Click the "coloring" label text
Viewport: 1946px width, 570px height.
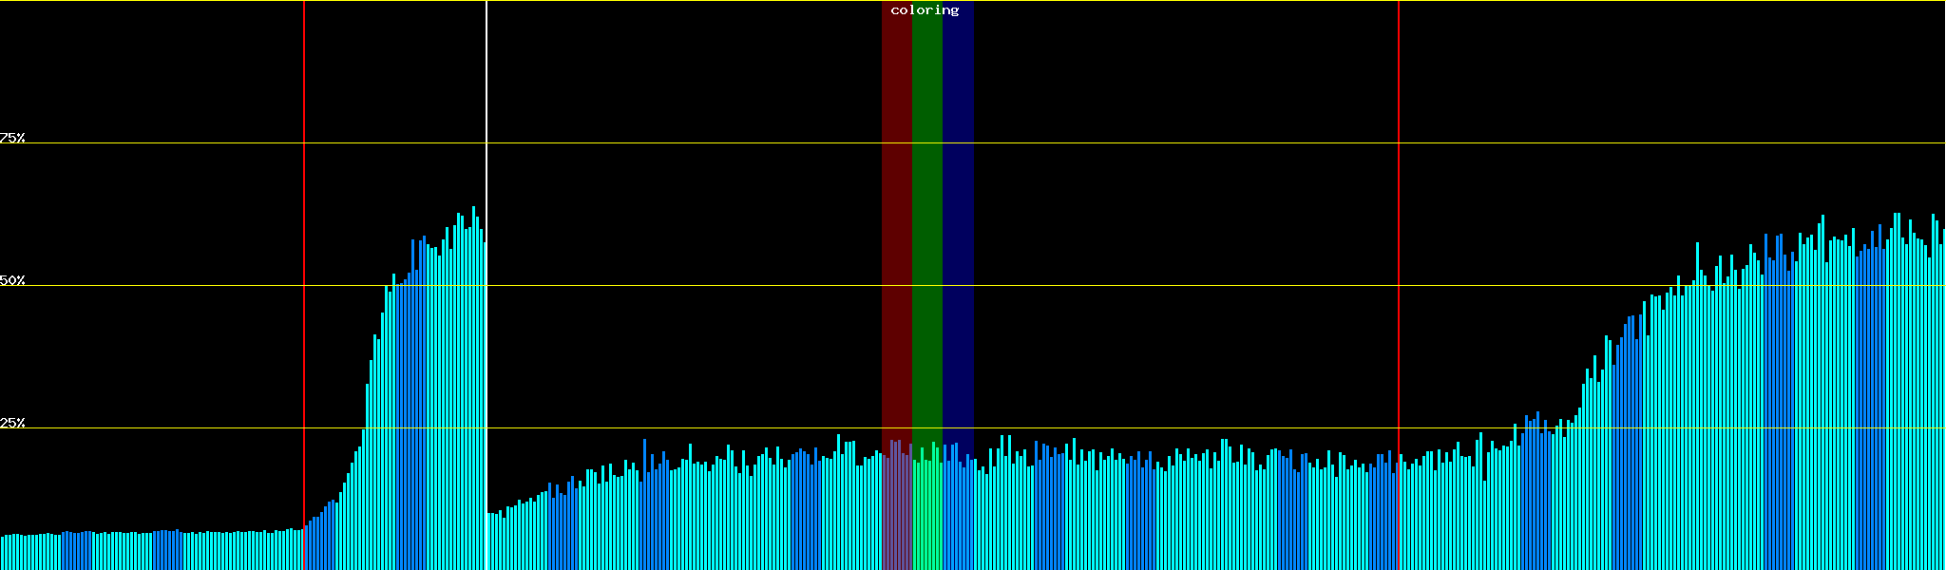pyautogui.click(x=925, y=10)
